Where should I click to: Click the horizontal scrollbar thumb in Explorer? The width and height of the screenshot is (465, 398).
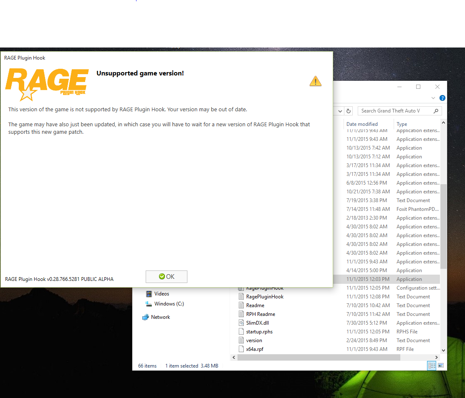319,358
